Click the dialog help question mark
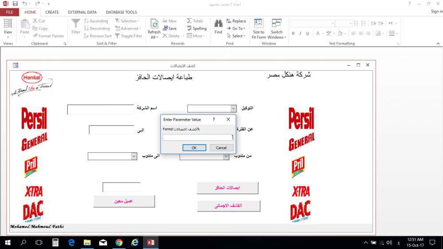The width and height of the screenshot is (443, 249). pyautogui.click(x=214, y=119)
